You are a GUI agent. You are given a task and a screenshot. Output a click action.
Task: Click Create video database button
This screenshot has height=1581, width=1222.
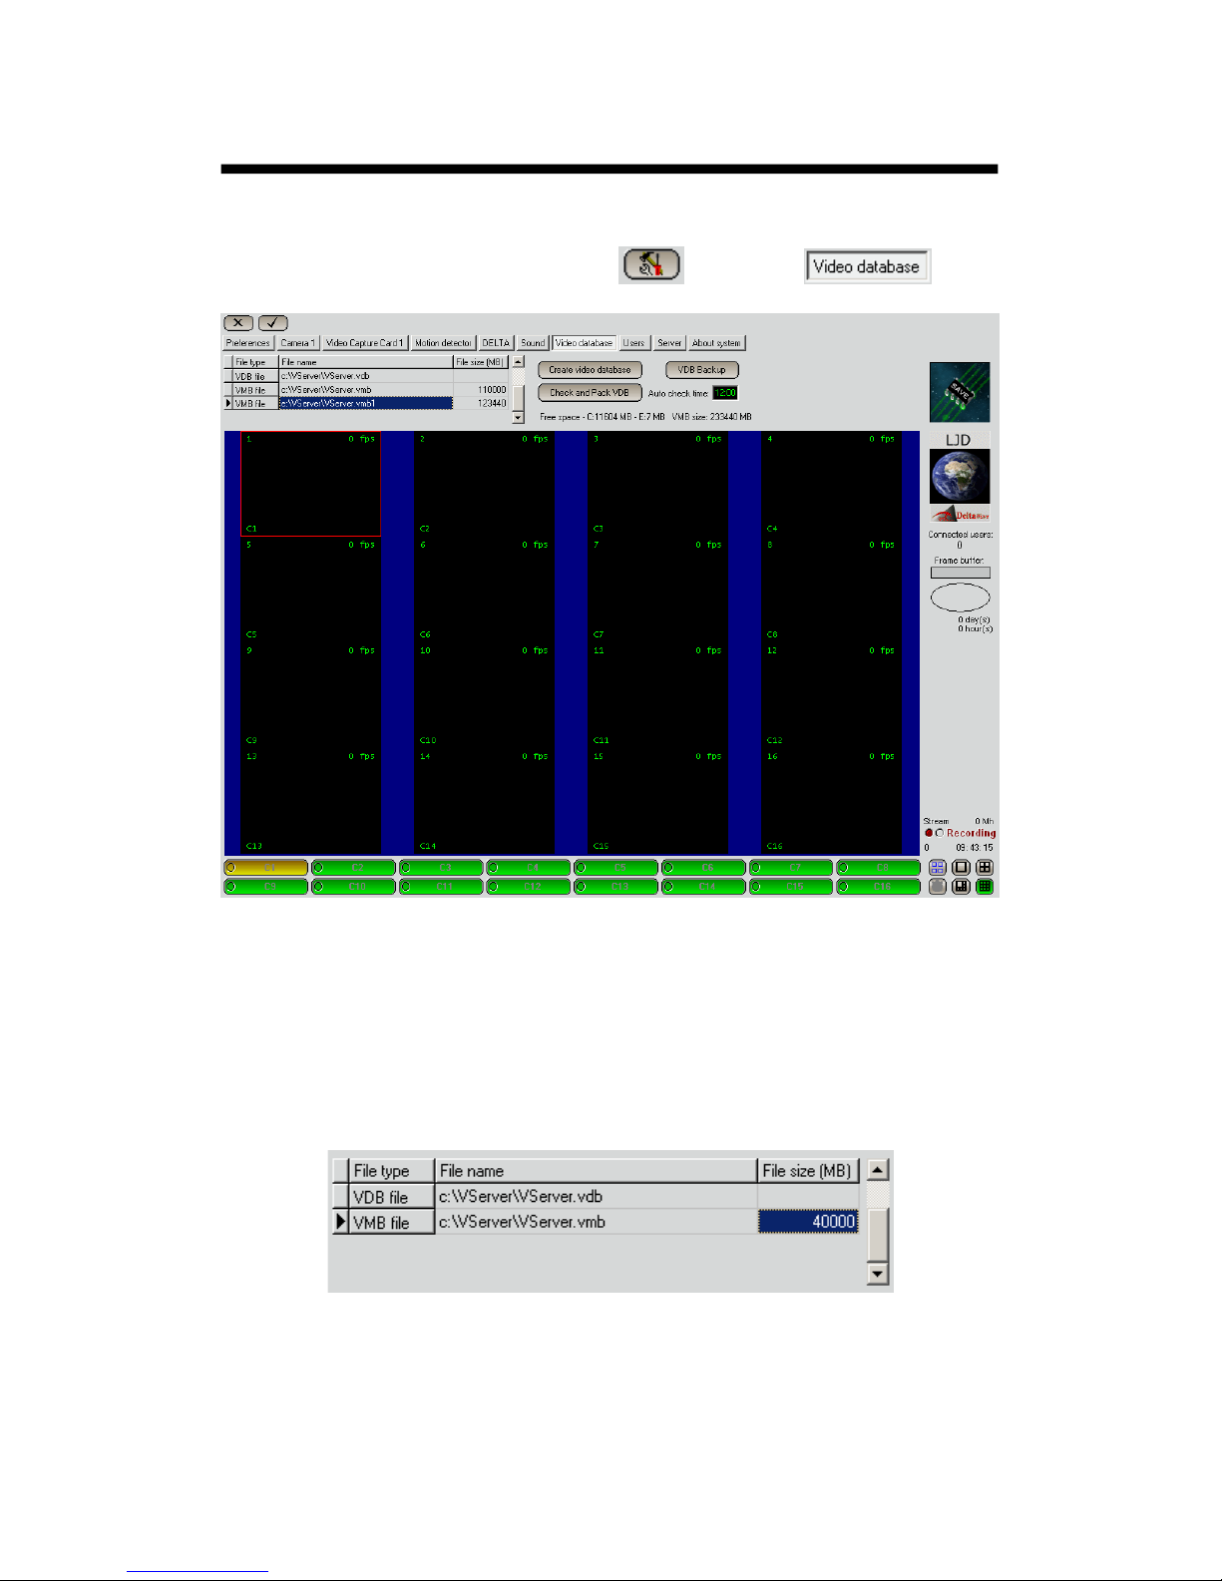(590, 370)
